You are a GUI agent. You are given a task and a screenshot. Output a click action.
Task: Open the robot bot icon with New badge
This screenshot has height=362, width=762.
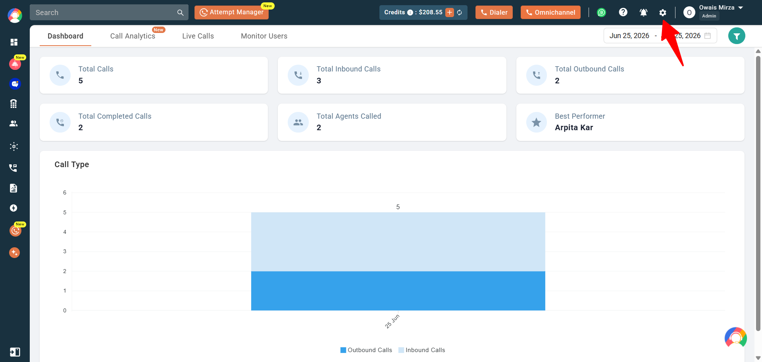(15, 64)
